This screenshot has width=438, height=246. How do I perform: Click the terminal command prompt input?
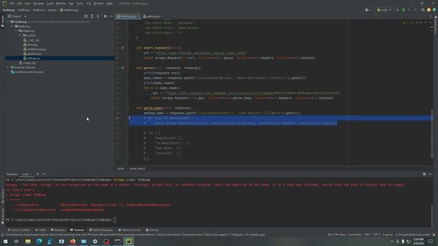point(114,220)
